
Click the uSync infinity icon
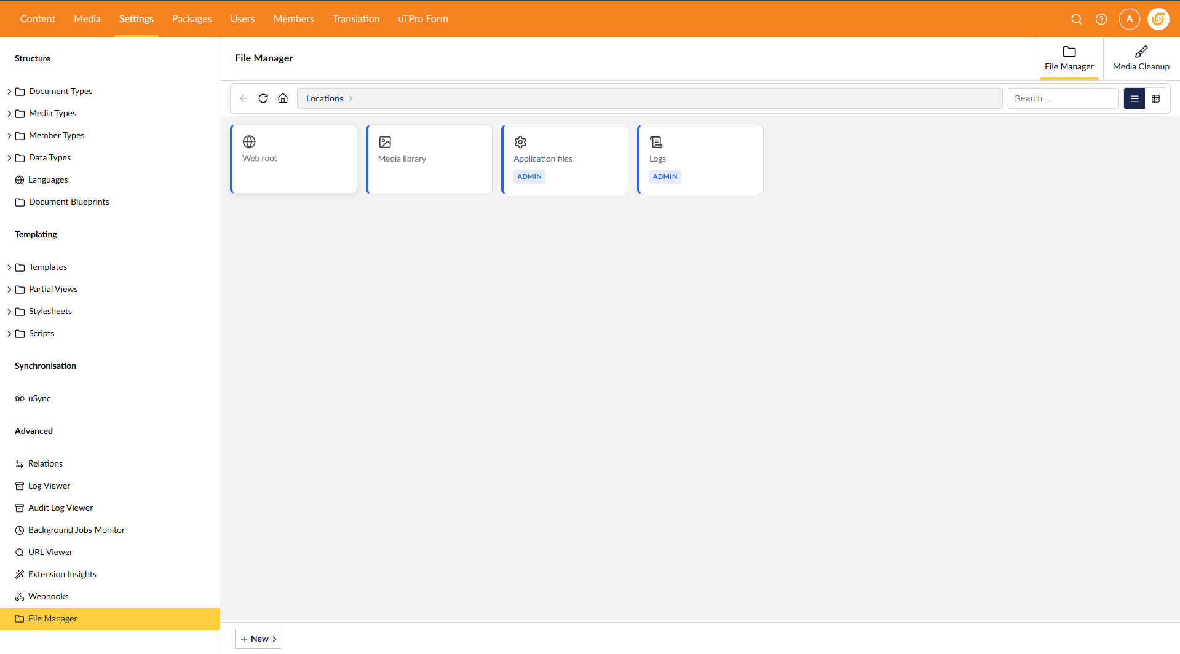20,399
